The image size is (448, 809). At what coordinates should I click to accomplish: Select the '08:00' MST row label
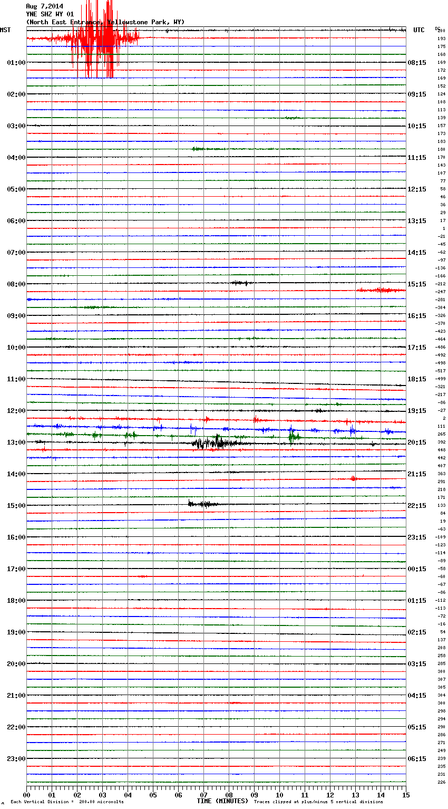tap(16, 284)
